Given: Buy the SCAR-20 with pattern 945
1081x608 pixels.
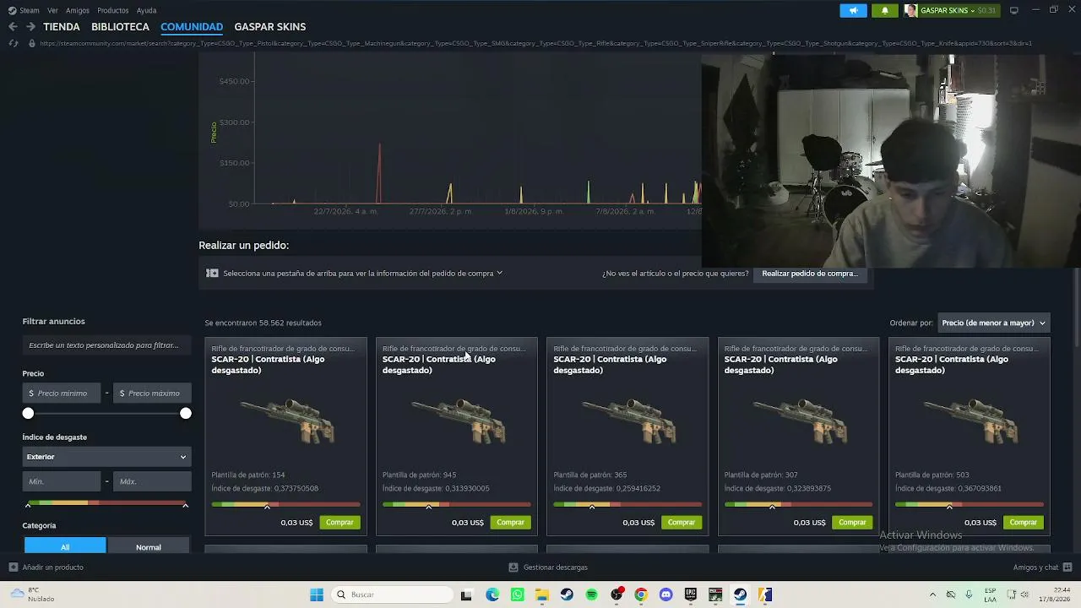Looking at the screenshot, I should coord(510,523).
